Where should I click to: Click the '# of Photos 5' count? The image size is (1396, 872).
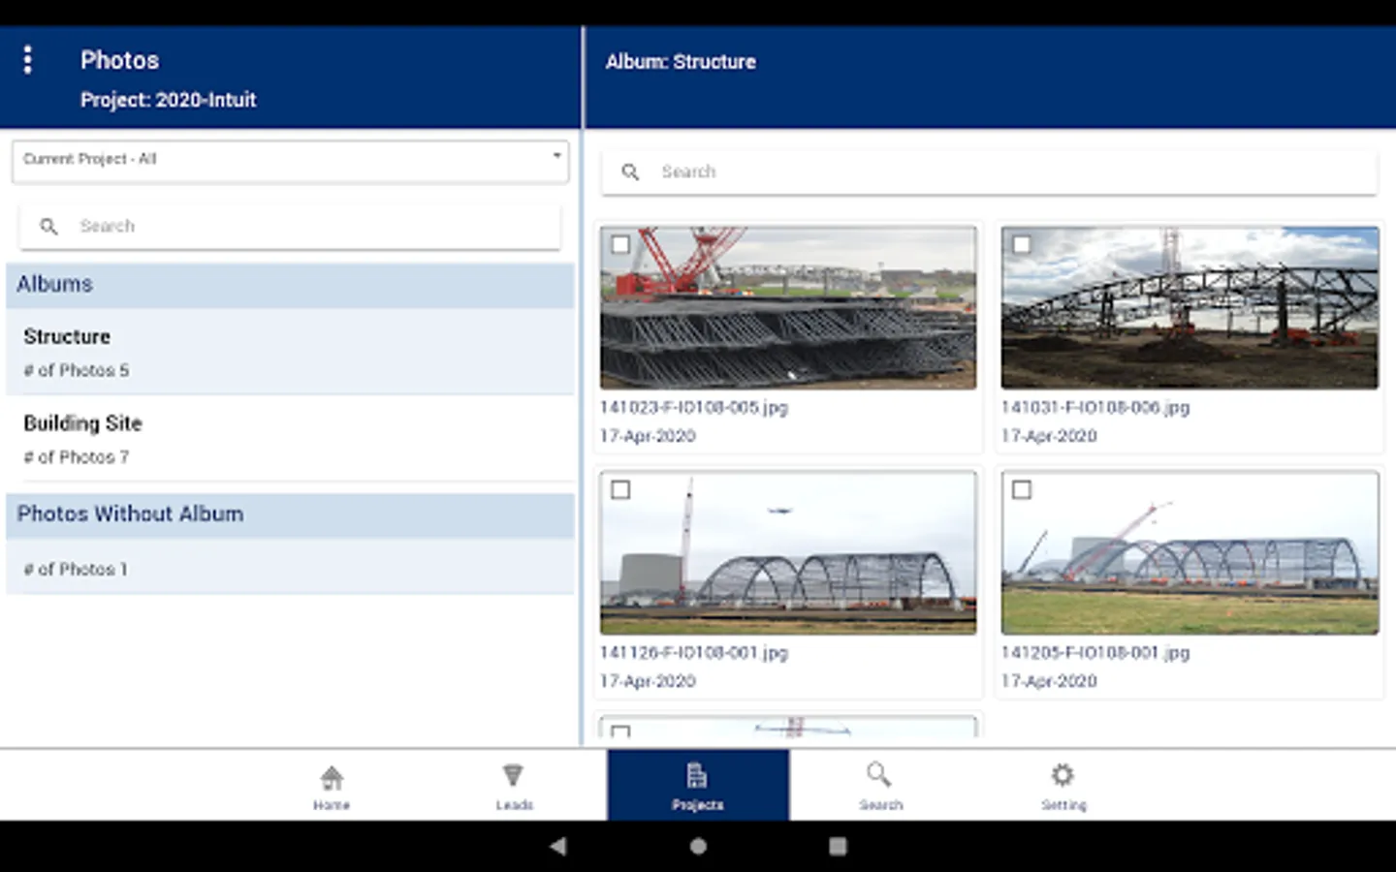(77, 370)
